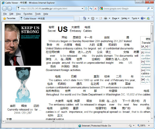155x129 pixels.
Task: Open the Edit menu
Action: click(11, 14)
